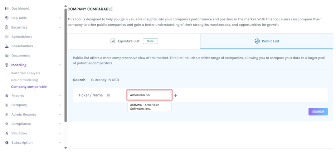336x152 pixels.
Task: Open Waterfall analysis page
Action: [25, 73]
